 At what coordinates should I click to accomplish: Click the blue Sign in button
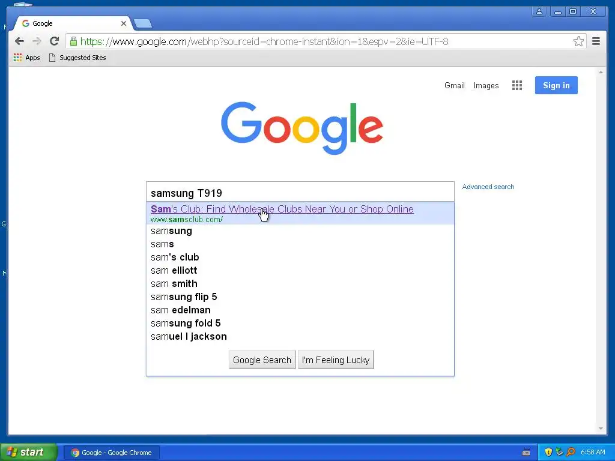[x=556, y=85]
